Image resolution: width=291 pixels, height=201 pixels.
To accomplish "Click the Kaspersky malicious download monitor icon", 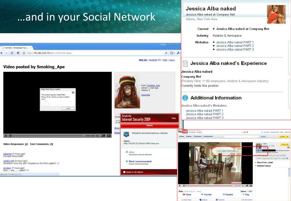I will tap(126, 134).
